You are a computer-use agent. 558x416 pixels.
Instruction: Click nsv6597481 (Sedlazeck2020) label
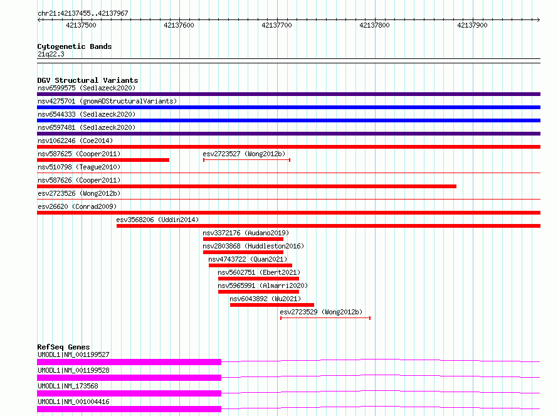(x=87, y=127)
